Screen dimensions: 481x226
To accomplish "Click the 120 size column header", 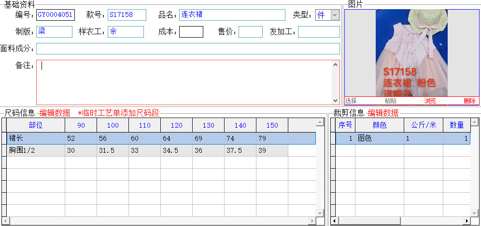I will [x=177, y=125].
